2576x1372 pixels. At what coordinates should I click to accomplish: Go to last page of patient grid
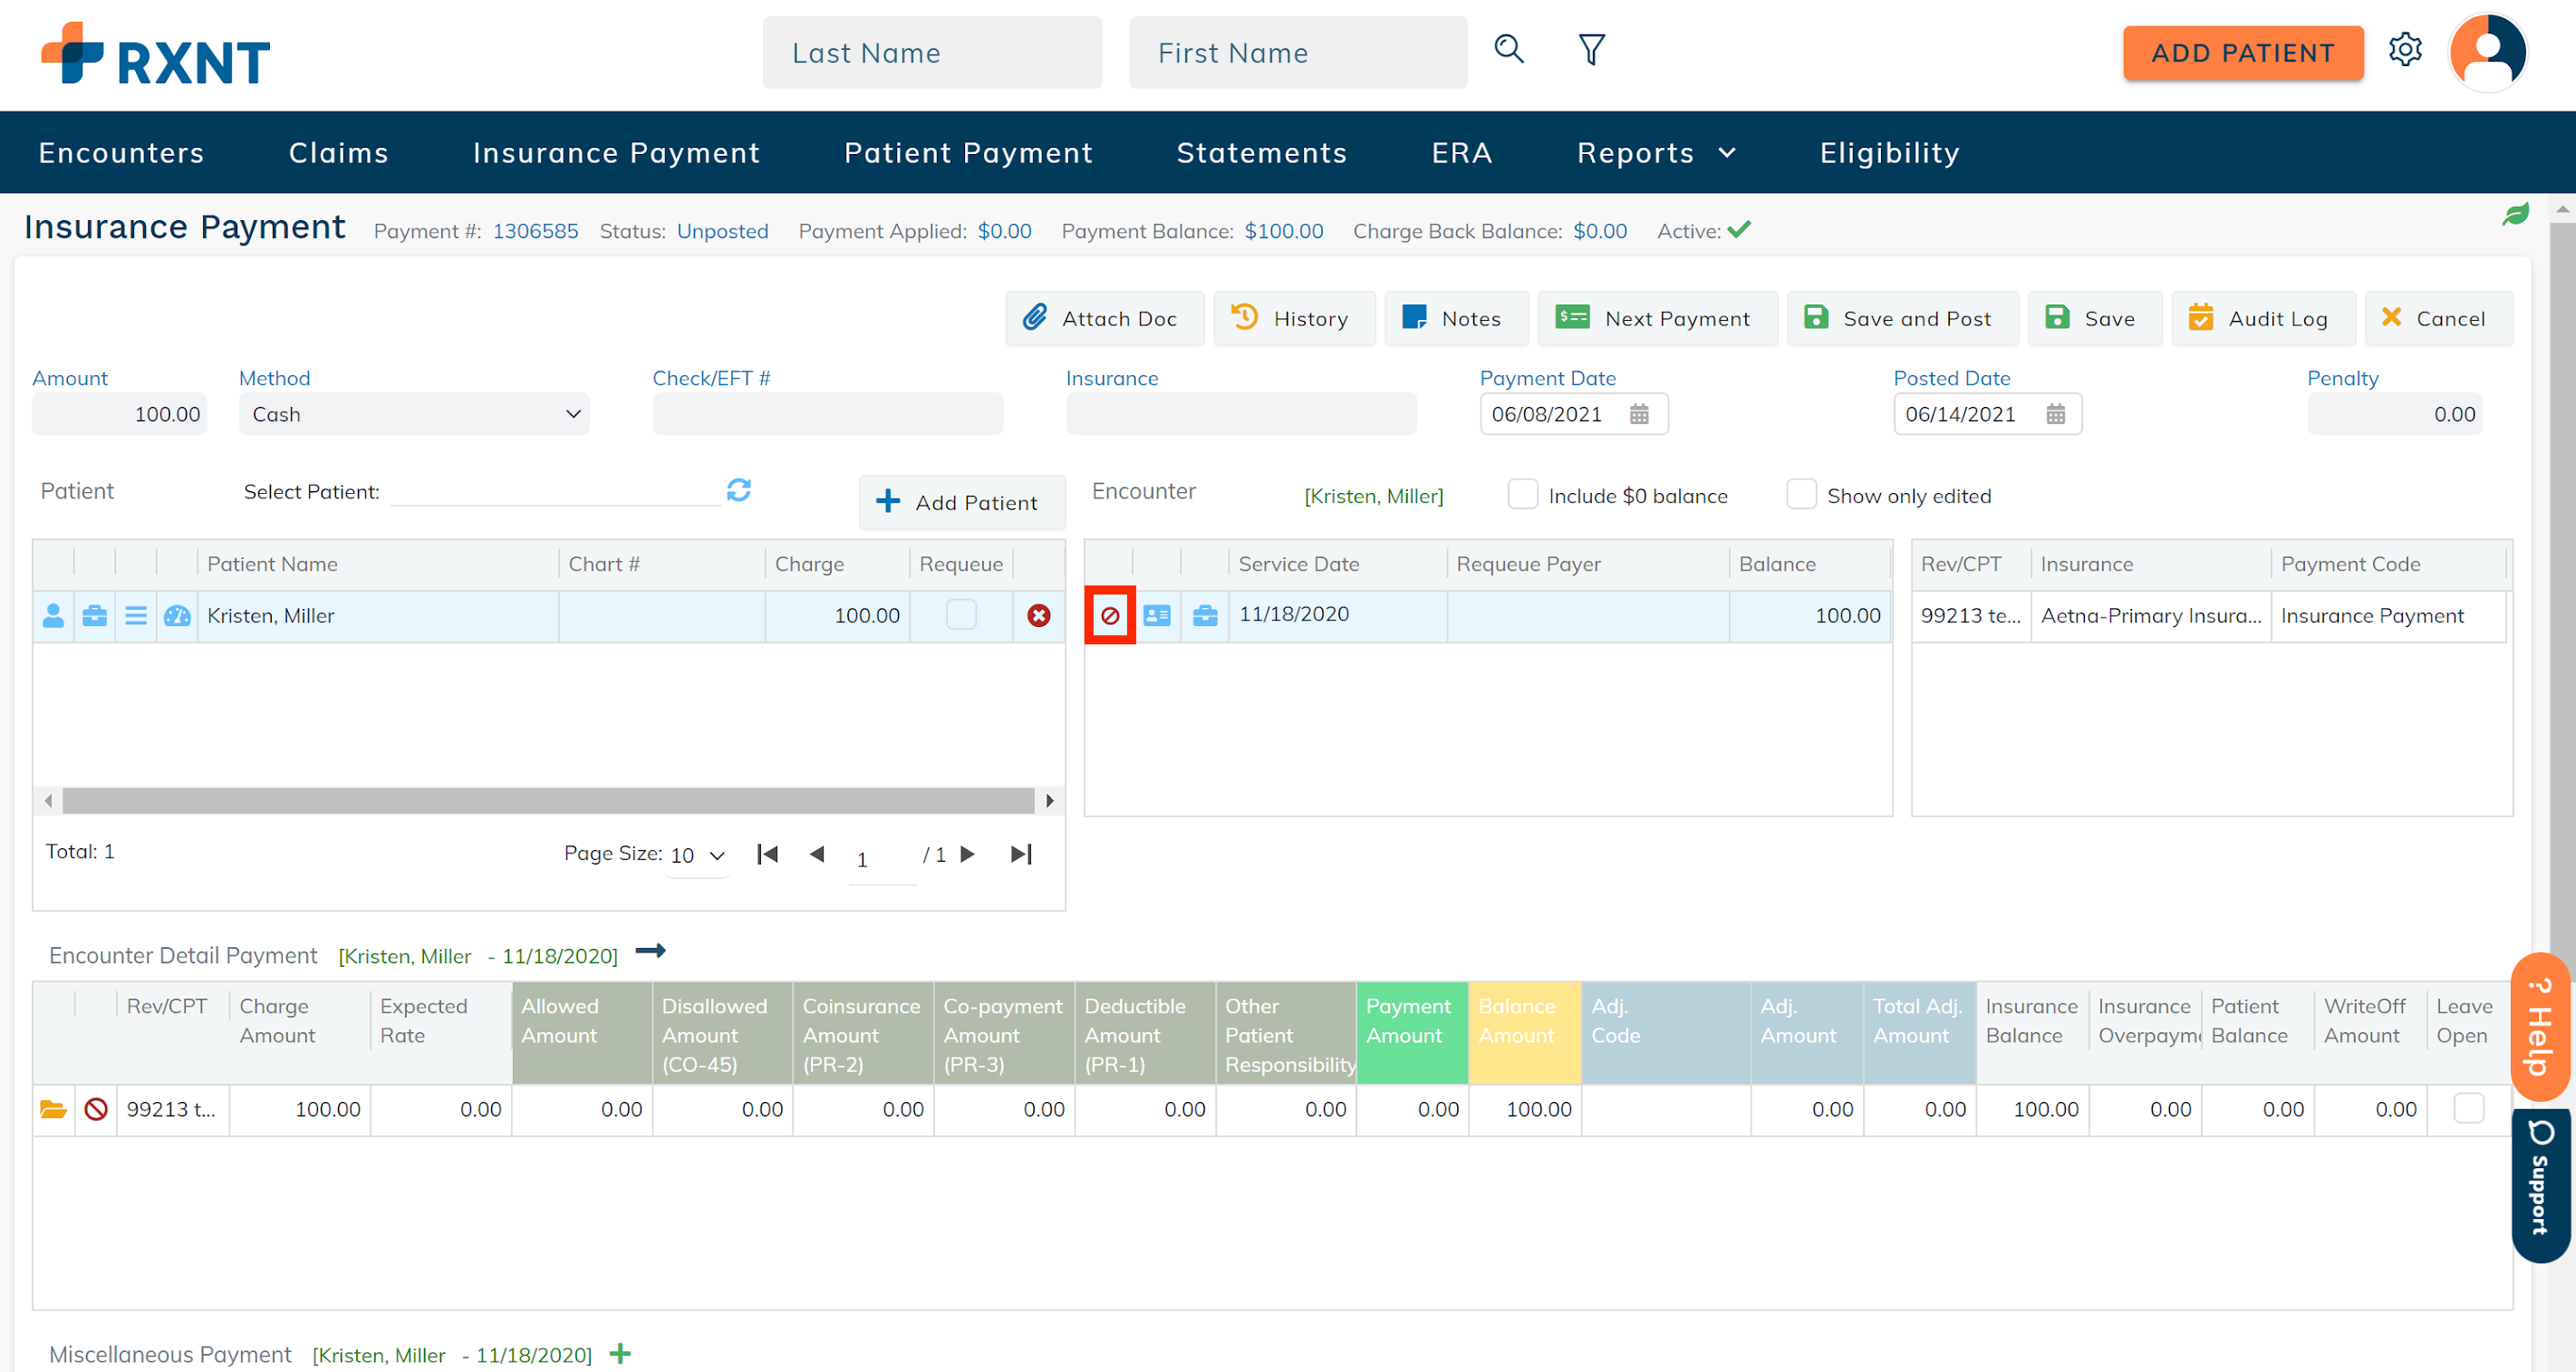(x=1021, y=854)
